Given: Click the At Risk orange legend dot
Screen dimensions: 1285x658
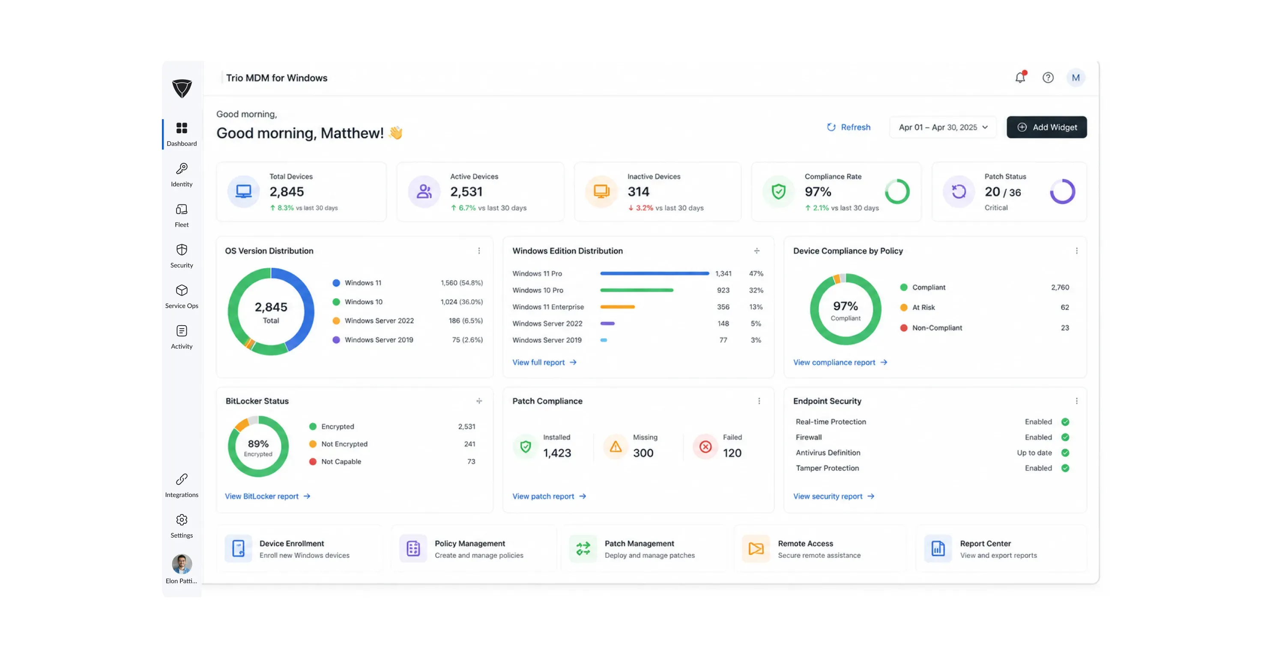Looking at the screenshot, I should pos(903,307).
